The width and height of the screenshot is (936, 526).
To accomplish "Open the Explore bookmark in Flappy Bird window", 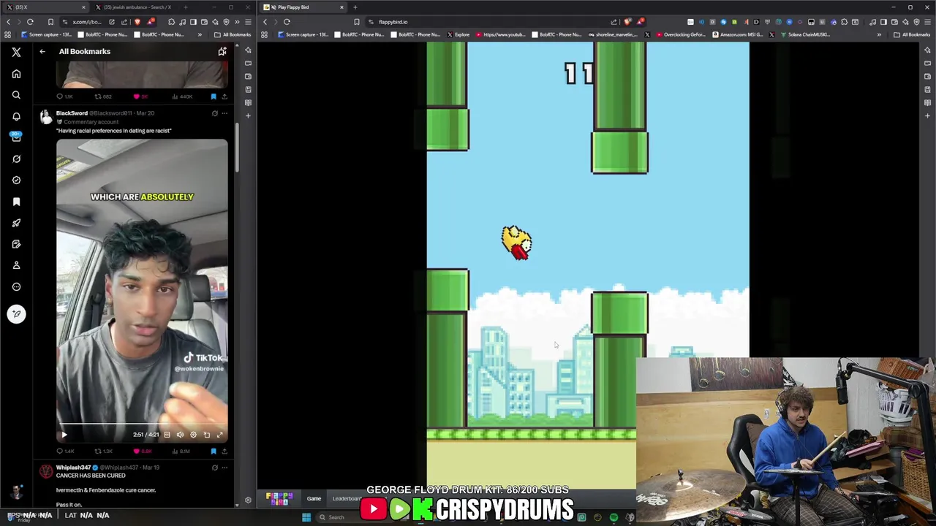I will tap(458, 34).
